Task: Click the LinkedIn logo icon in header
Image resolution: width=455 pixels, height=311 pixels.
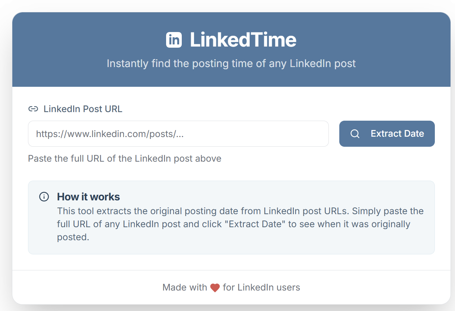Action: (174, 39)
